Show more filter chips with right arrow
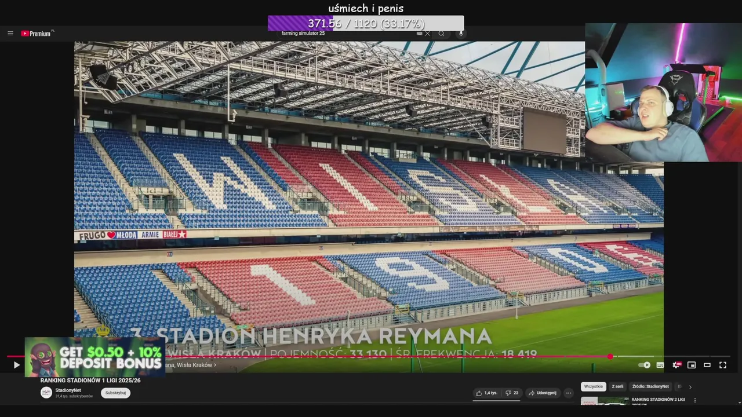 pyautogui.click(x=690, y=387)
